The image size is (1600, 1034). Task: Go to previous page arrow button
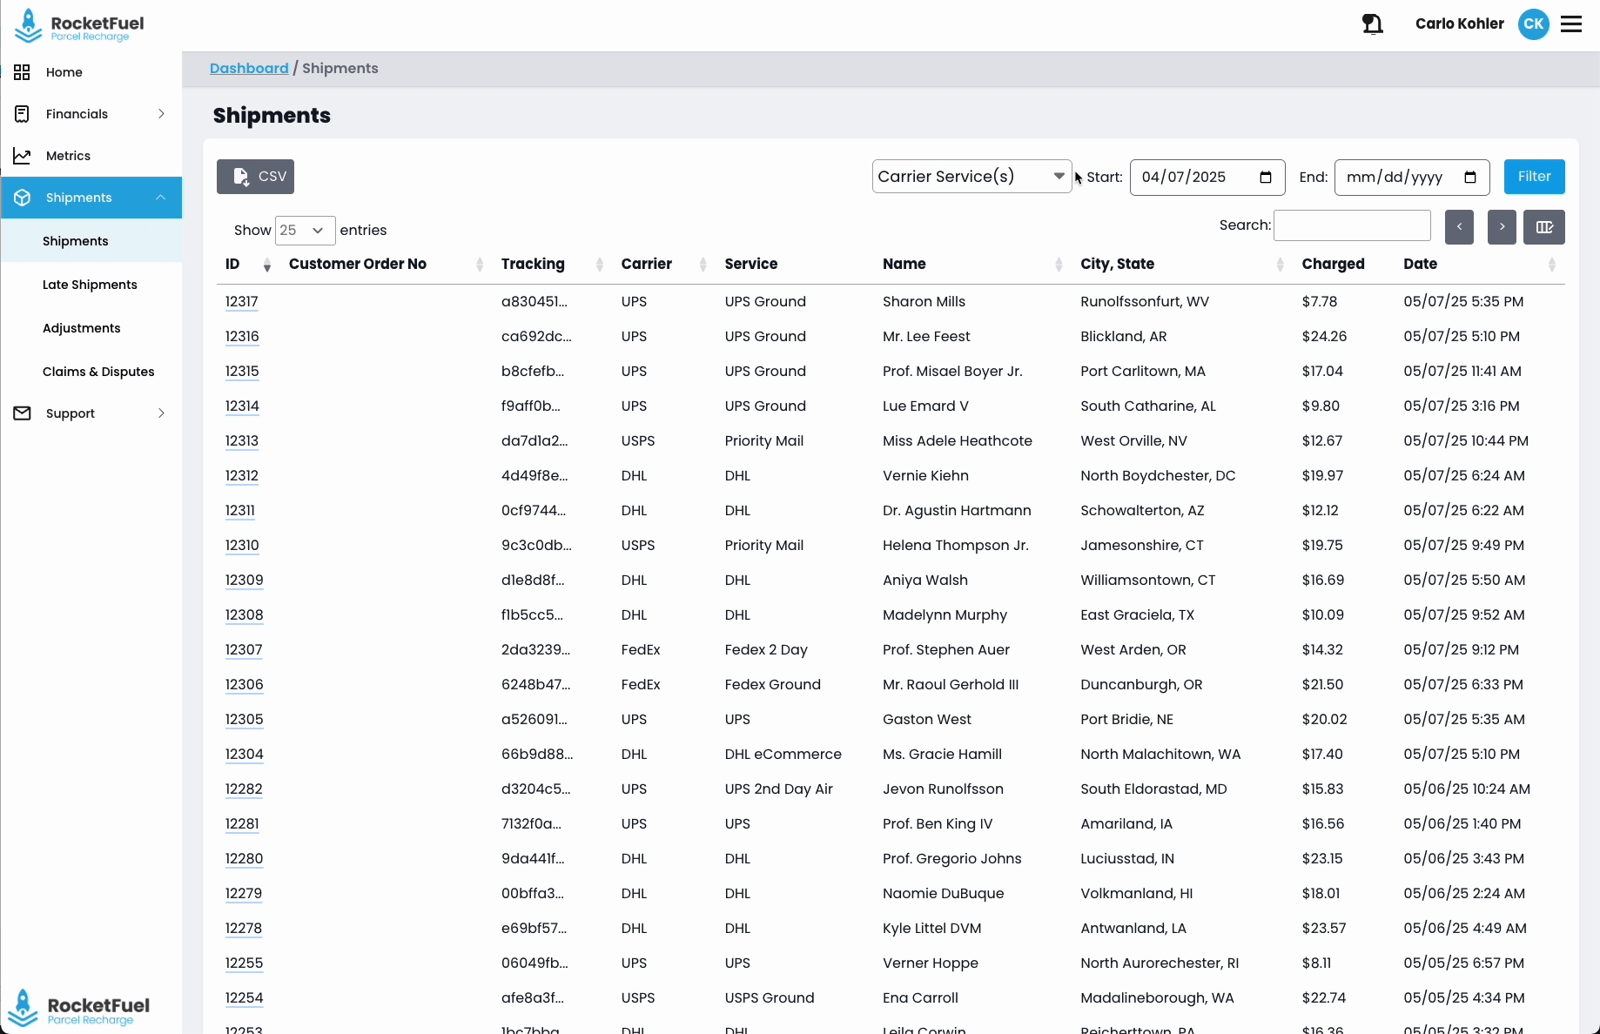(x=1459, y=227)
